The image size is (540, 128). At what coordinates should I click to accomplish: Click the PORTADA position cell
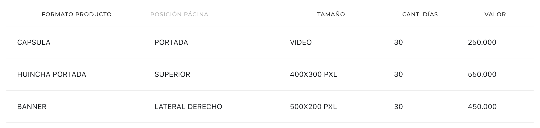tap(171, 42)
